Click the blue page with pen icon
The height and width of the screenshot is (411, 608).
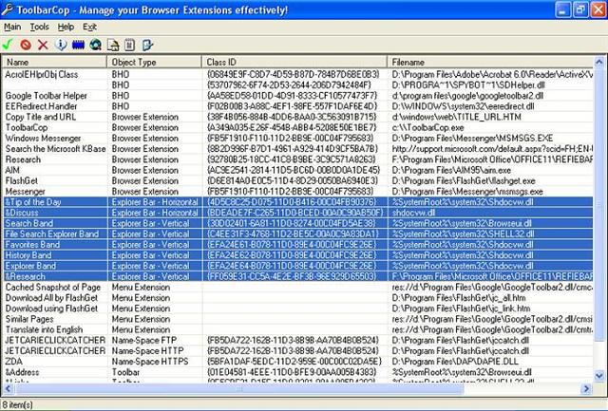point(147,45)
